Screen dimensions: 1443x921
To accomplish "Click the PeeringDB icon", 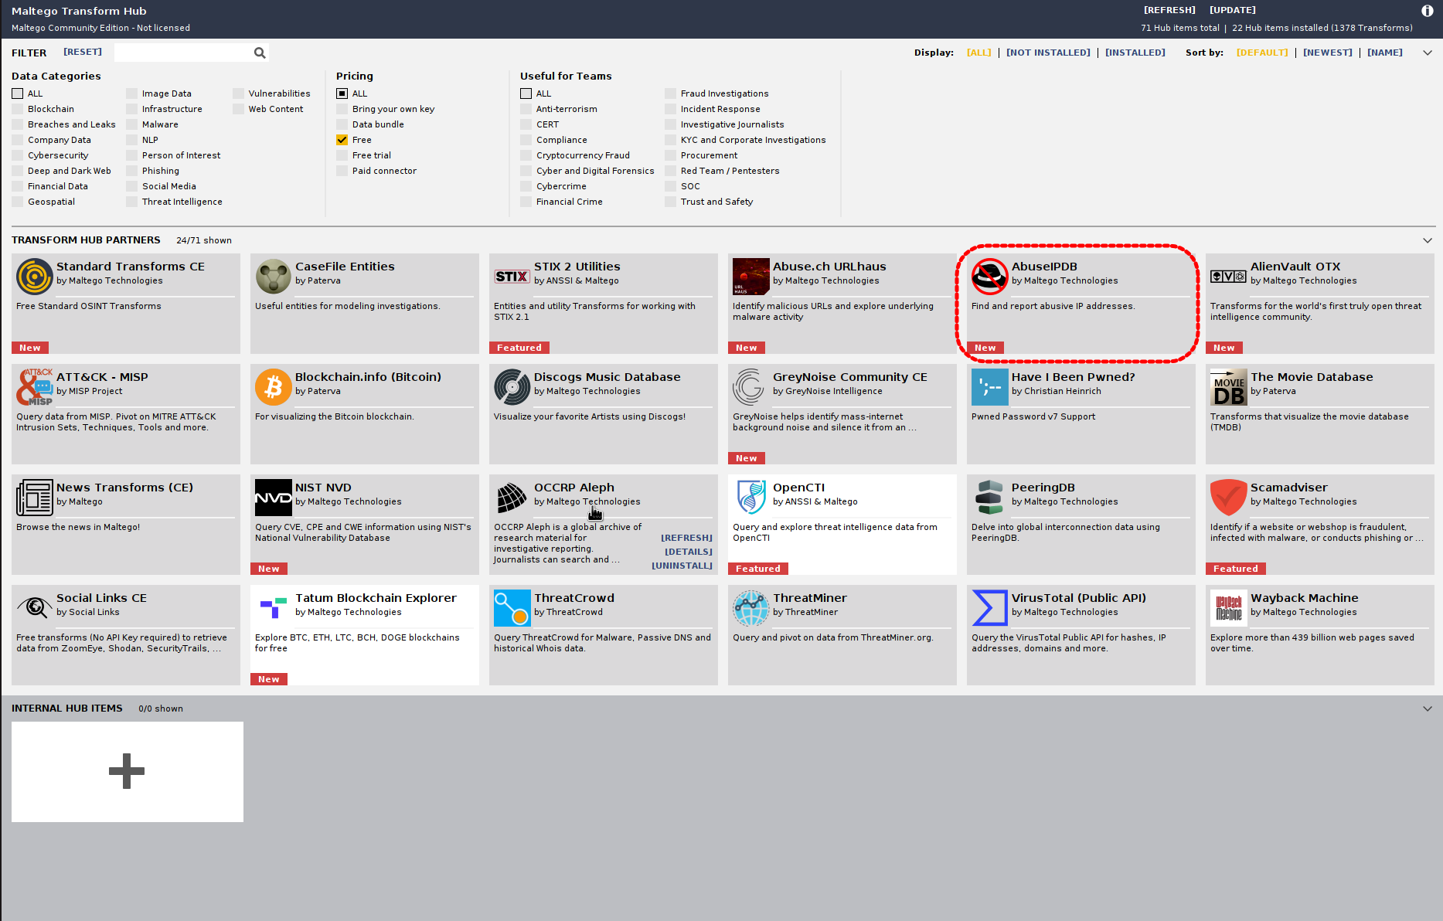I will pos(989,498).
